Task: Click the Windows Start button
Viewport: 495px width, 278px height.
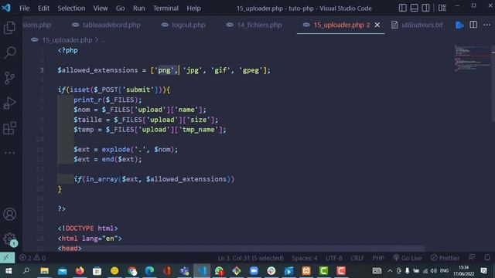Action: (9, 271)
